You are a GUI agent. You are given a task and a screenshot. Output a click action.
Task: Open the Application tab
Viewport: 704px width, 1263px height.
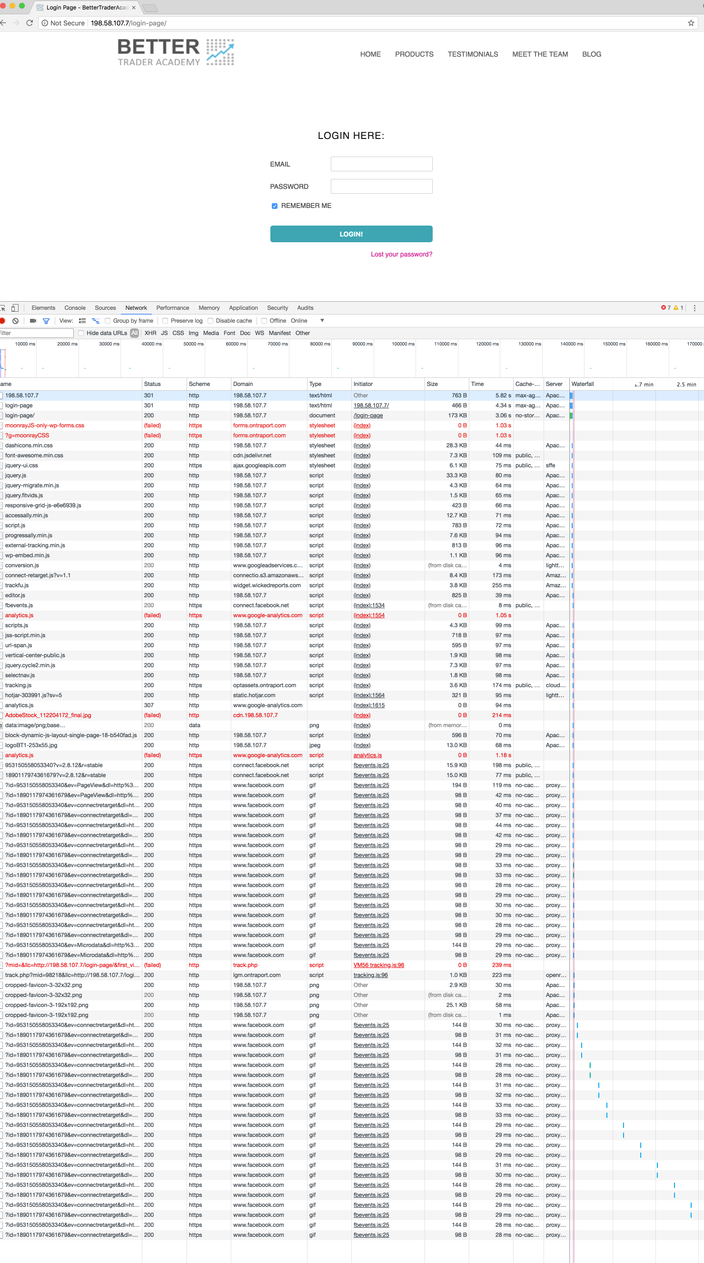click(x=243, y=308)
